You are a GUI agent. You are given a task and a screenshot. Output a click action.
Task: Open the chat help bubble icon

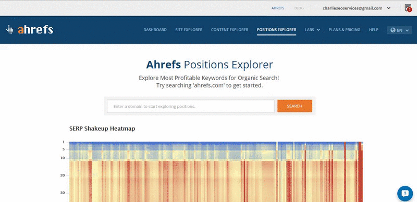pyautogui.click(x=405, y=194)
